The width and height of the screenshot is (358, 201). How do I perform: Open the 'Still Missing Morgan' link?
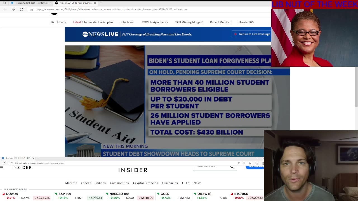[189, 22]
